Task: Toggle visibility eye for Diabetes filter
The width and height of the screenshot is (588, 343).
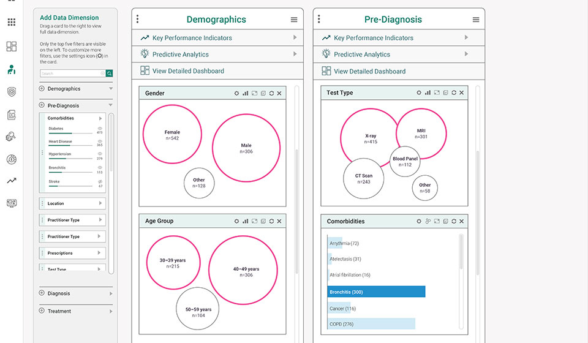Action: (100, 128)
